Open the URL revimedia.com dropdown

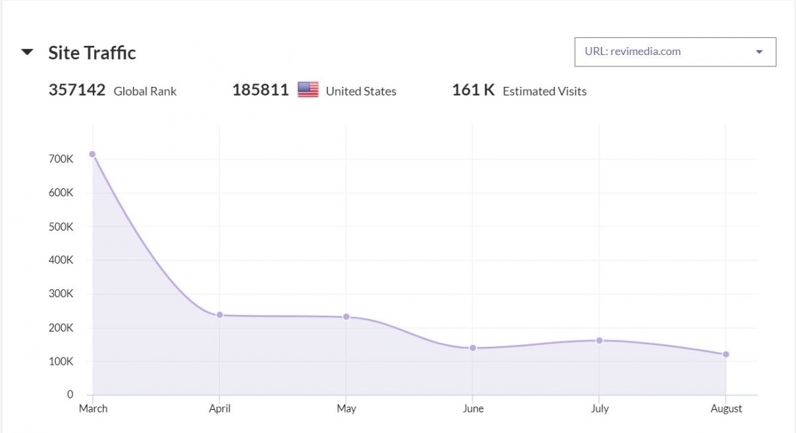point(675,52)
